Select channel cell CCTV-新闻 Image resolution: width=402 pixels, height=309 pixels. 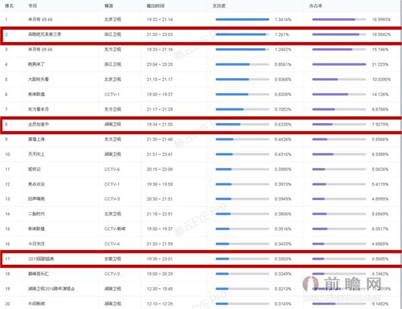pyautogui.click(x=115, y=229)
